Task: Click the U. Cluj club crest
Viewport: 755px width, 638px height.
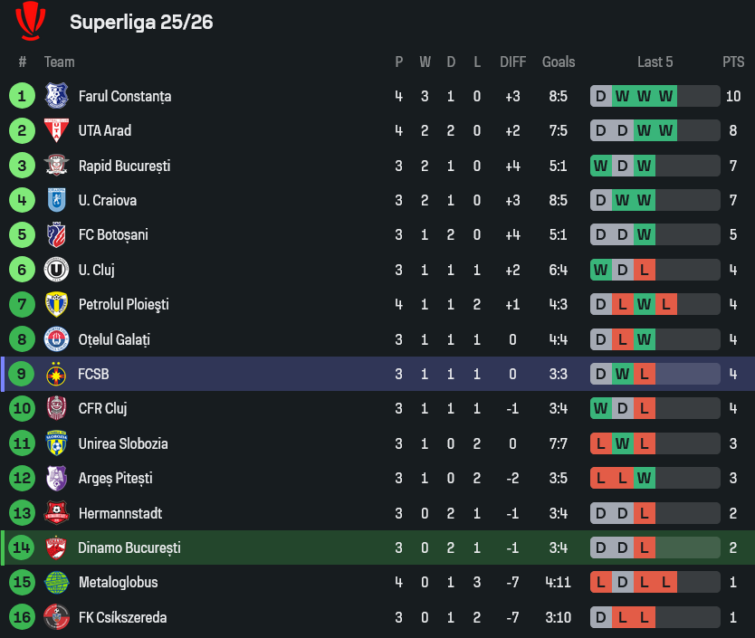Action: (56, 270)
